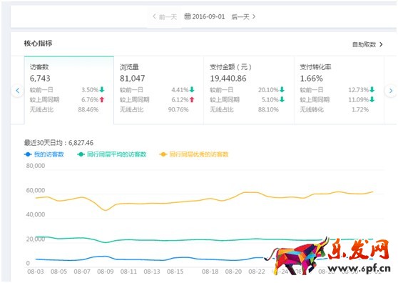This screenshot has width=398, height=283.
Task: Click green down arrow beside 3.50% in 访客数 card
Action: click(x=102, y=89)
